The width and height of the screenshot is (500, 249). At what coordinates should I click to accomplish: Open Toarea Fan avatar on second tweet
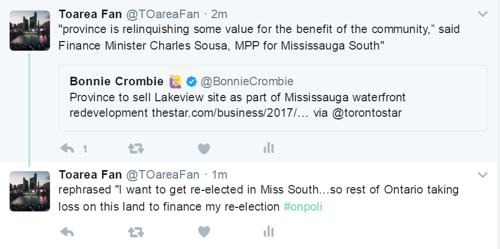click(30, 191)
